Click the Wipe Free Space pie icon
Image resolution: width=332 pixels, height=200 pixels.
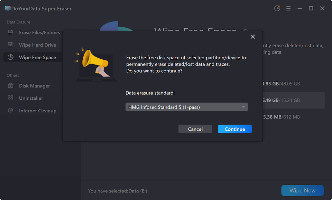tap(10, 58)
